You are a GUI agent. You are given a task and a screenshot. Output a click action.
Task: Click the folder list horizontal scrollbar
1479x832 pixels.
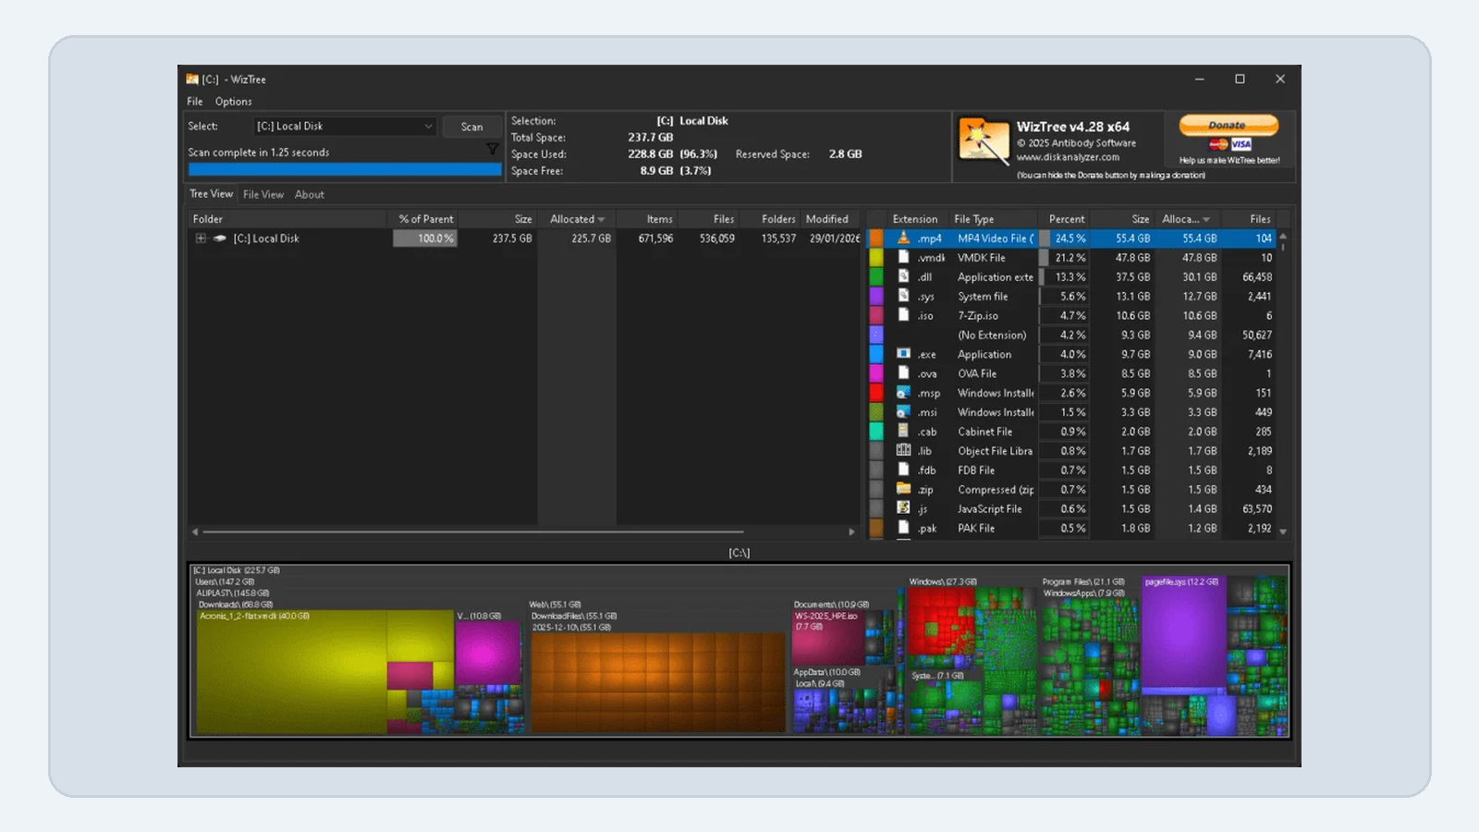[x=472, y=532]
